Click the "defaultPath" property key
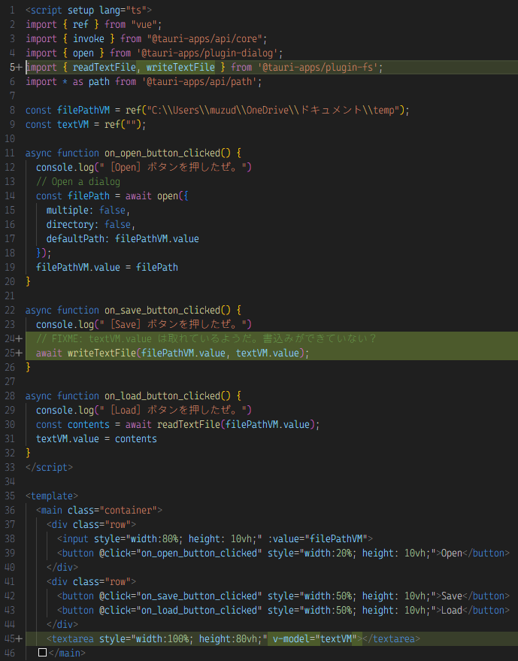The image size is (518, 661). [75, 239]
